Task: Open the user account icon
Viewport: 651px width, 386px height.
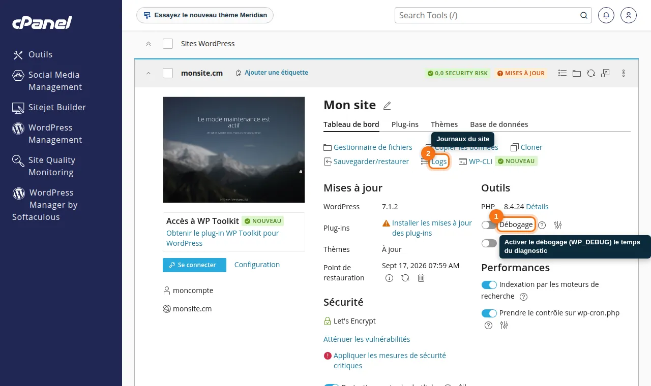Action: coord(629,15)
